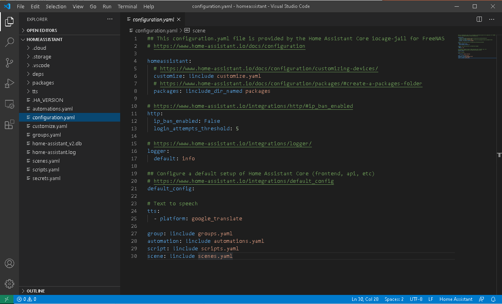Open the Terminal menu

coord(127,6)
